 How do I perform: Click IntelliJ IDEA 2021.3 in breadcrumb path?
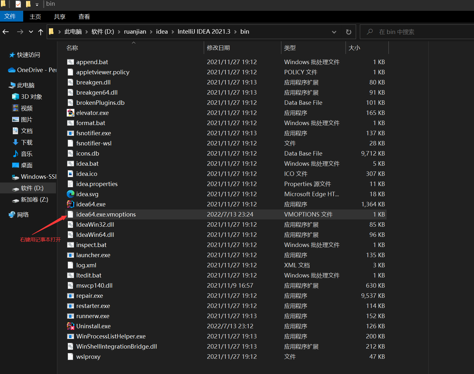[204, 32]
